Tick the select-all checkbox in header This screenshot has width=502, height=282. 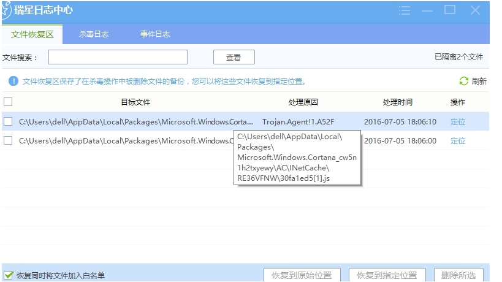8,102
